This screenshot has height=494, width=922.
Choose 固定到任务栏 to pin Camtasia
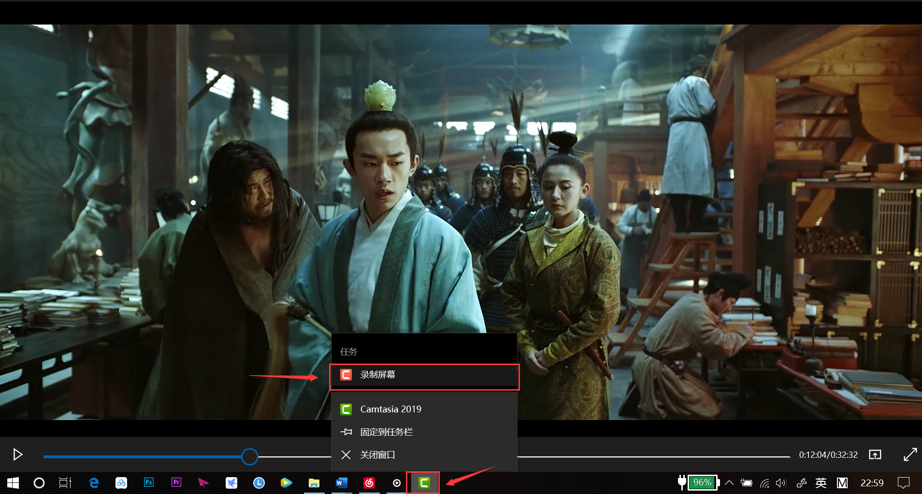coord(424,432)
